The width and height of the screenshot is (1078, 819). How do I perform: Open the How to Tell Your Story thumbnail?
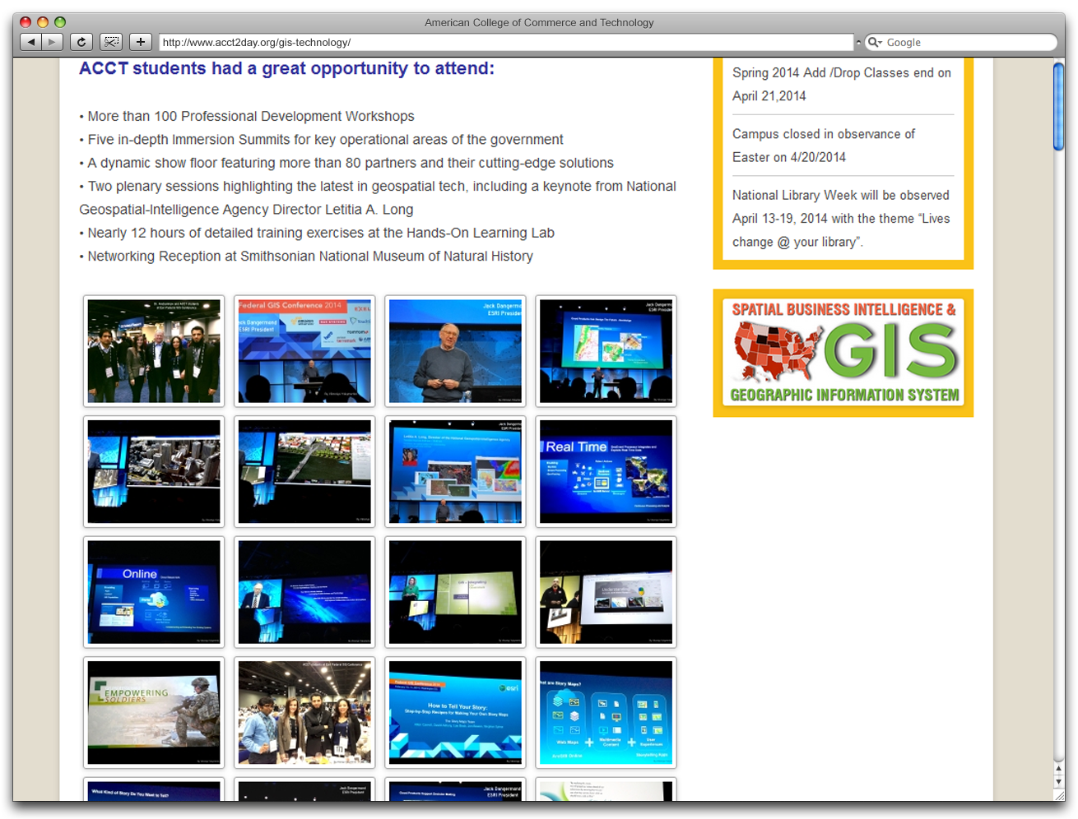[455, 712]
